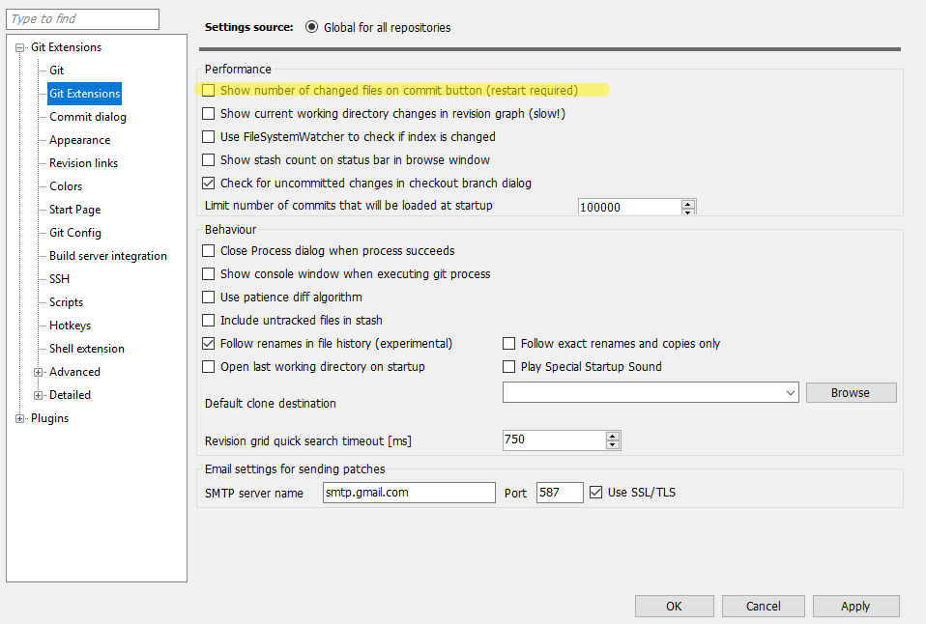
Task: Enable showing changed files count on commit button
Action: coord(208,90)
